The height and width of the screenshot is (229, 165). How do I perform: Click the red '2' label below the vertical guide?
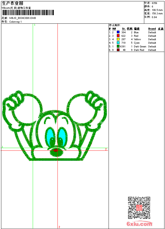pos(59,227)
